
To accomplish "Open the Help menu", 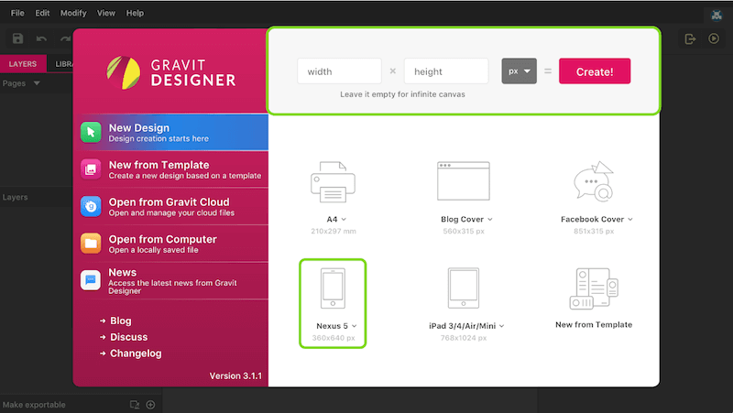I will click(135, 13).
